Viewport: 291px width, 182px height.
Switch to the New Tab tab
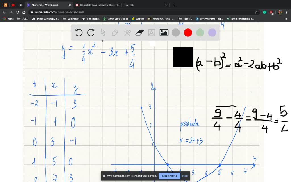[128, 5]
